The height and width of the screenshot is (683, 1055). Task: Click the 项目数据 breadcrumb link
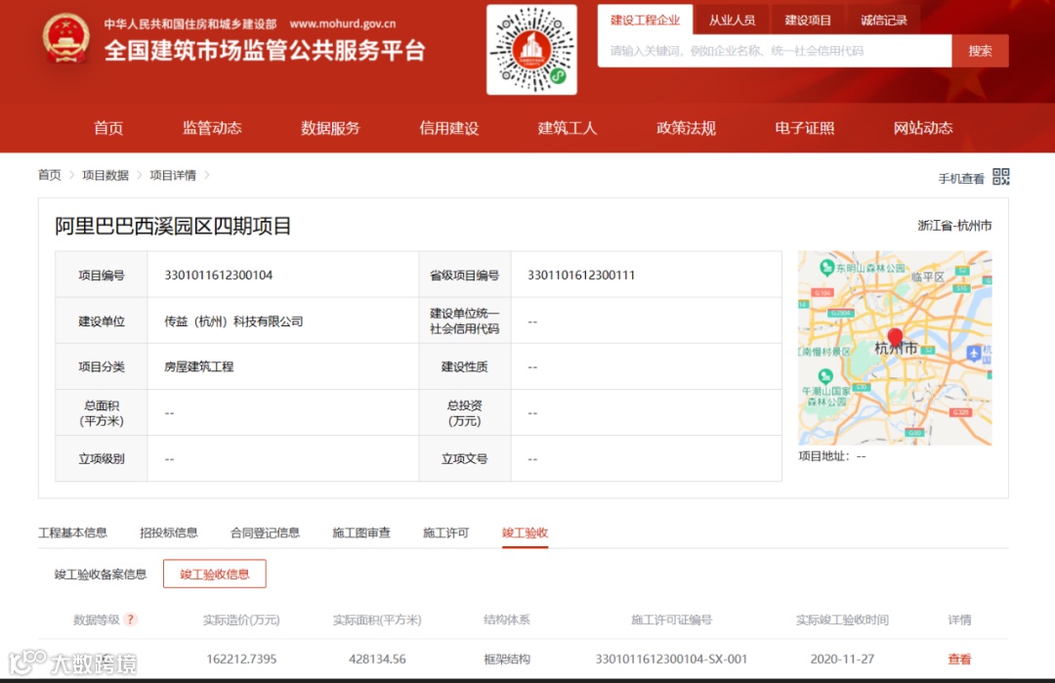pos(105,175)
